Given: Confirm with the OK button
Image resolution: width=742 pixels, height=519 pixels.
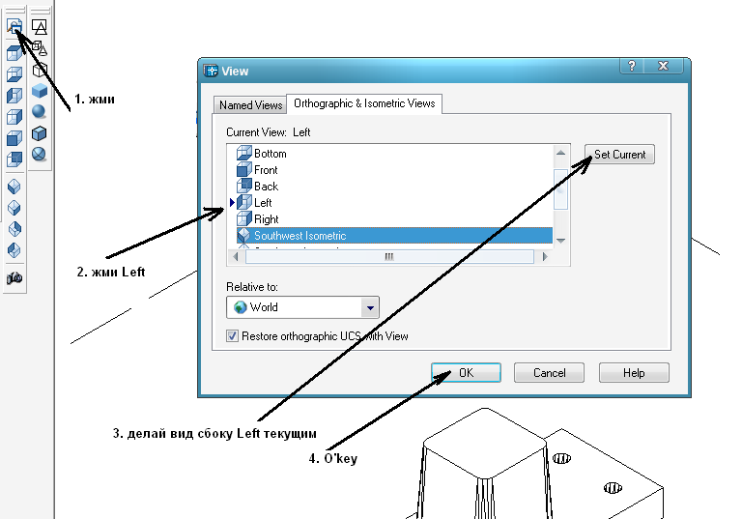Looking at the screenshot, I should click(x=466, y=373).
